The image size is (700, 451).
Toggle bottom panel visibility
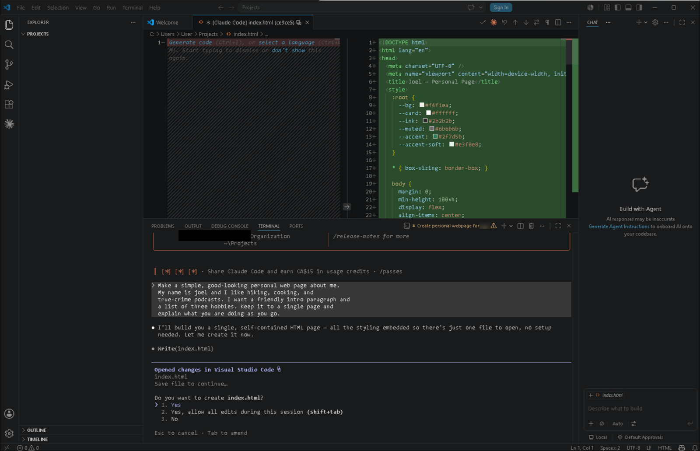pos(628,7)
